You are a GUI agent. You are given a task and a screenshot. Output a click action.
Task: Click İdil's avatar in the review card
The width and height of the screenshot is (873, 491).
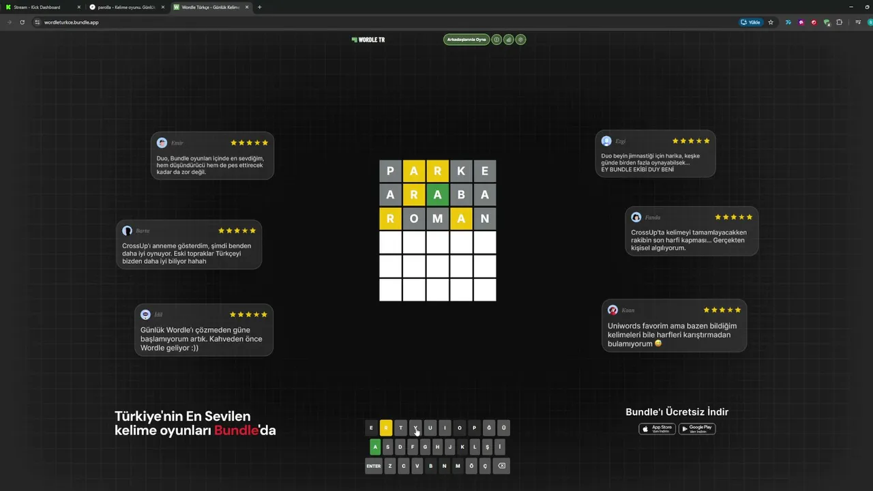[x=145, y=314]
